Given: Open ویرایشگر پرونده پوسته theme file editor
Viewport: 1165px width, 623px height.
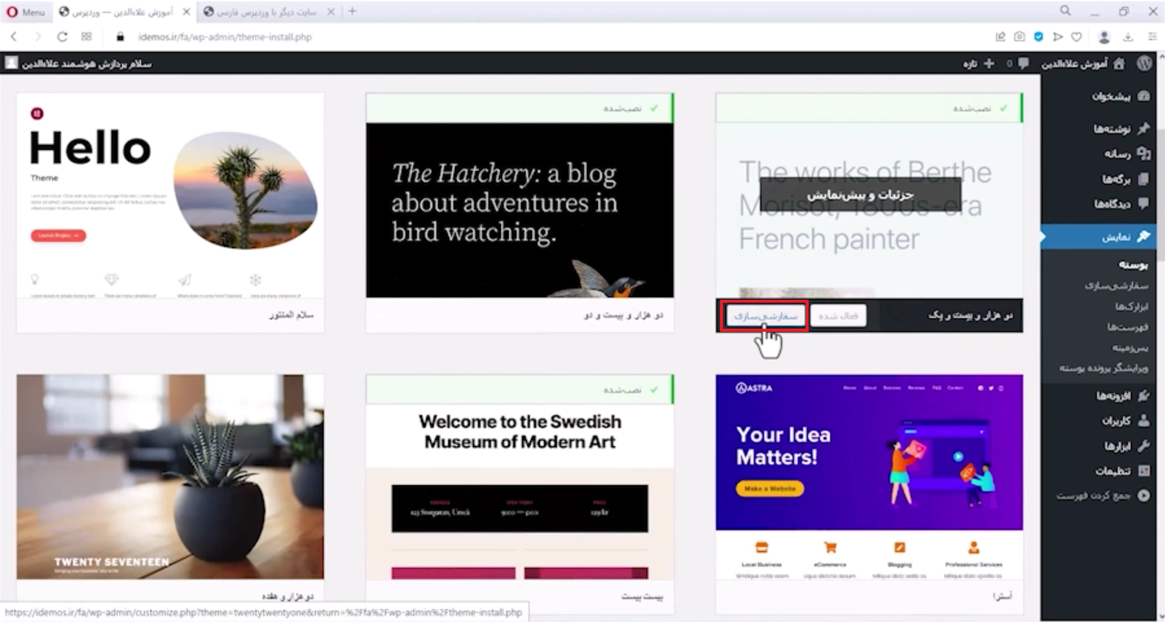Looking at the screenshot, I should (x=1104, y=368).
